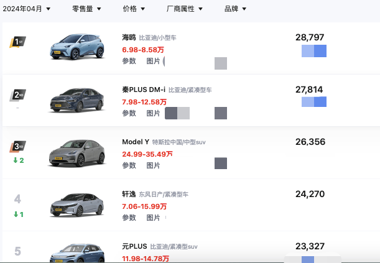The height and width of the screenshot is (263, 380).
Task: Click the down-2 rank change indicator
Action: coord(19,160)
